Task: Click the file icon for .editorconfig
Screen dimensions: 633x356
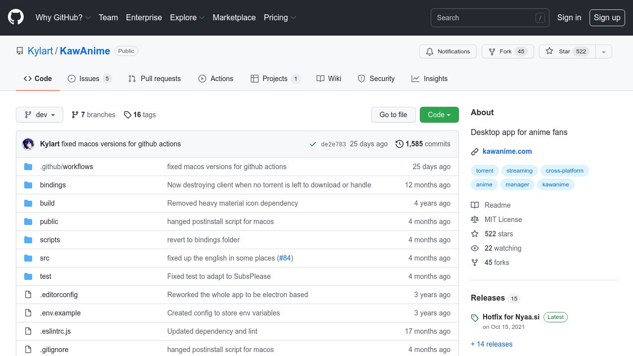Action: (x=28, y=295)
